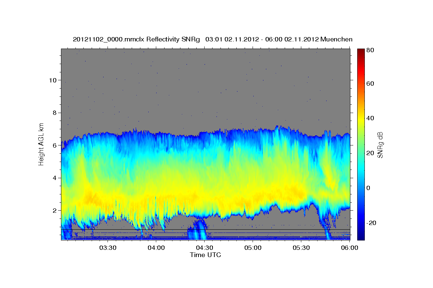This screenshot has height=288, width=433.
Task: Click the colorbar value 0
Action: (x=369, y=188)
